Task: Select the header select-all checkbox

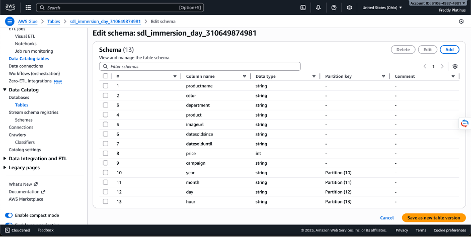Action: (x=106, y=76)
